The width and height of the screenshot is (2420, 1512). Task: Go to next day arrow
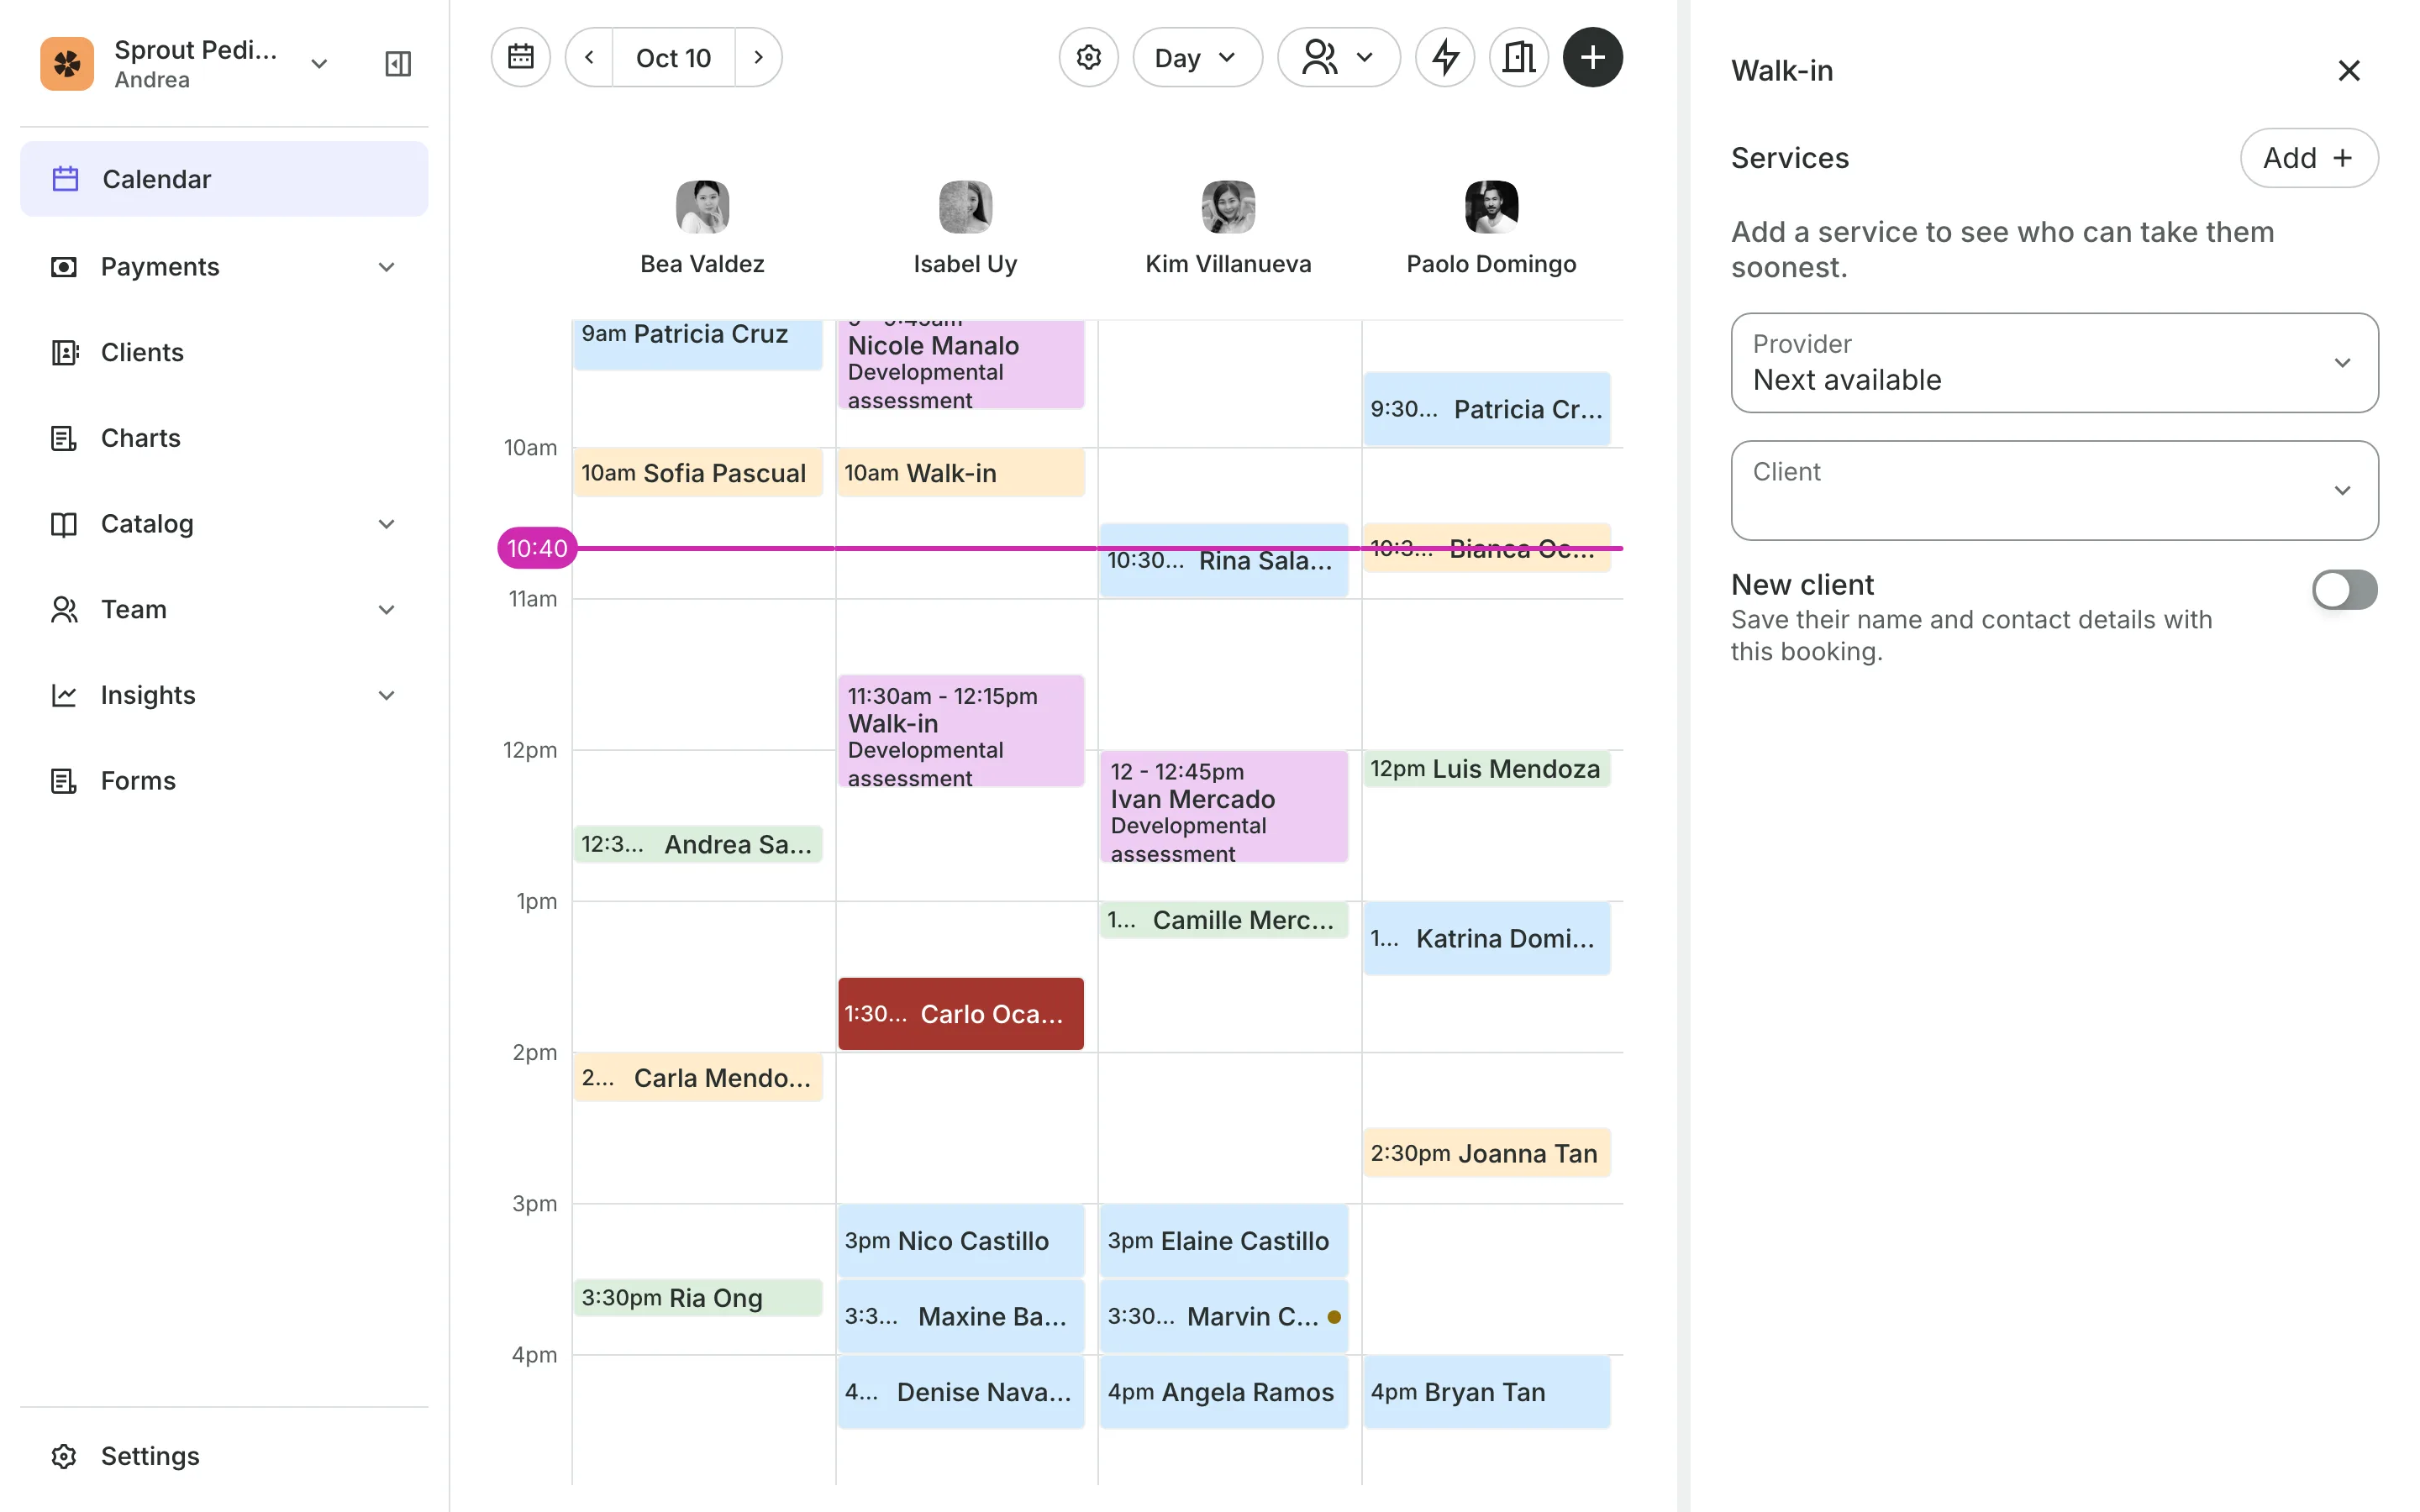click(x=758, y=57)
